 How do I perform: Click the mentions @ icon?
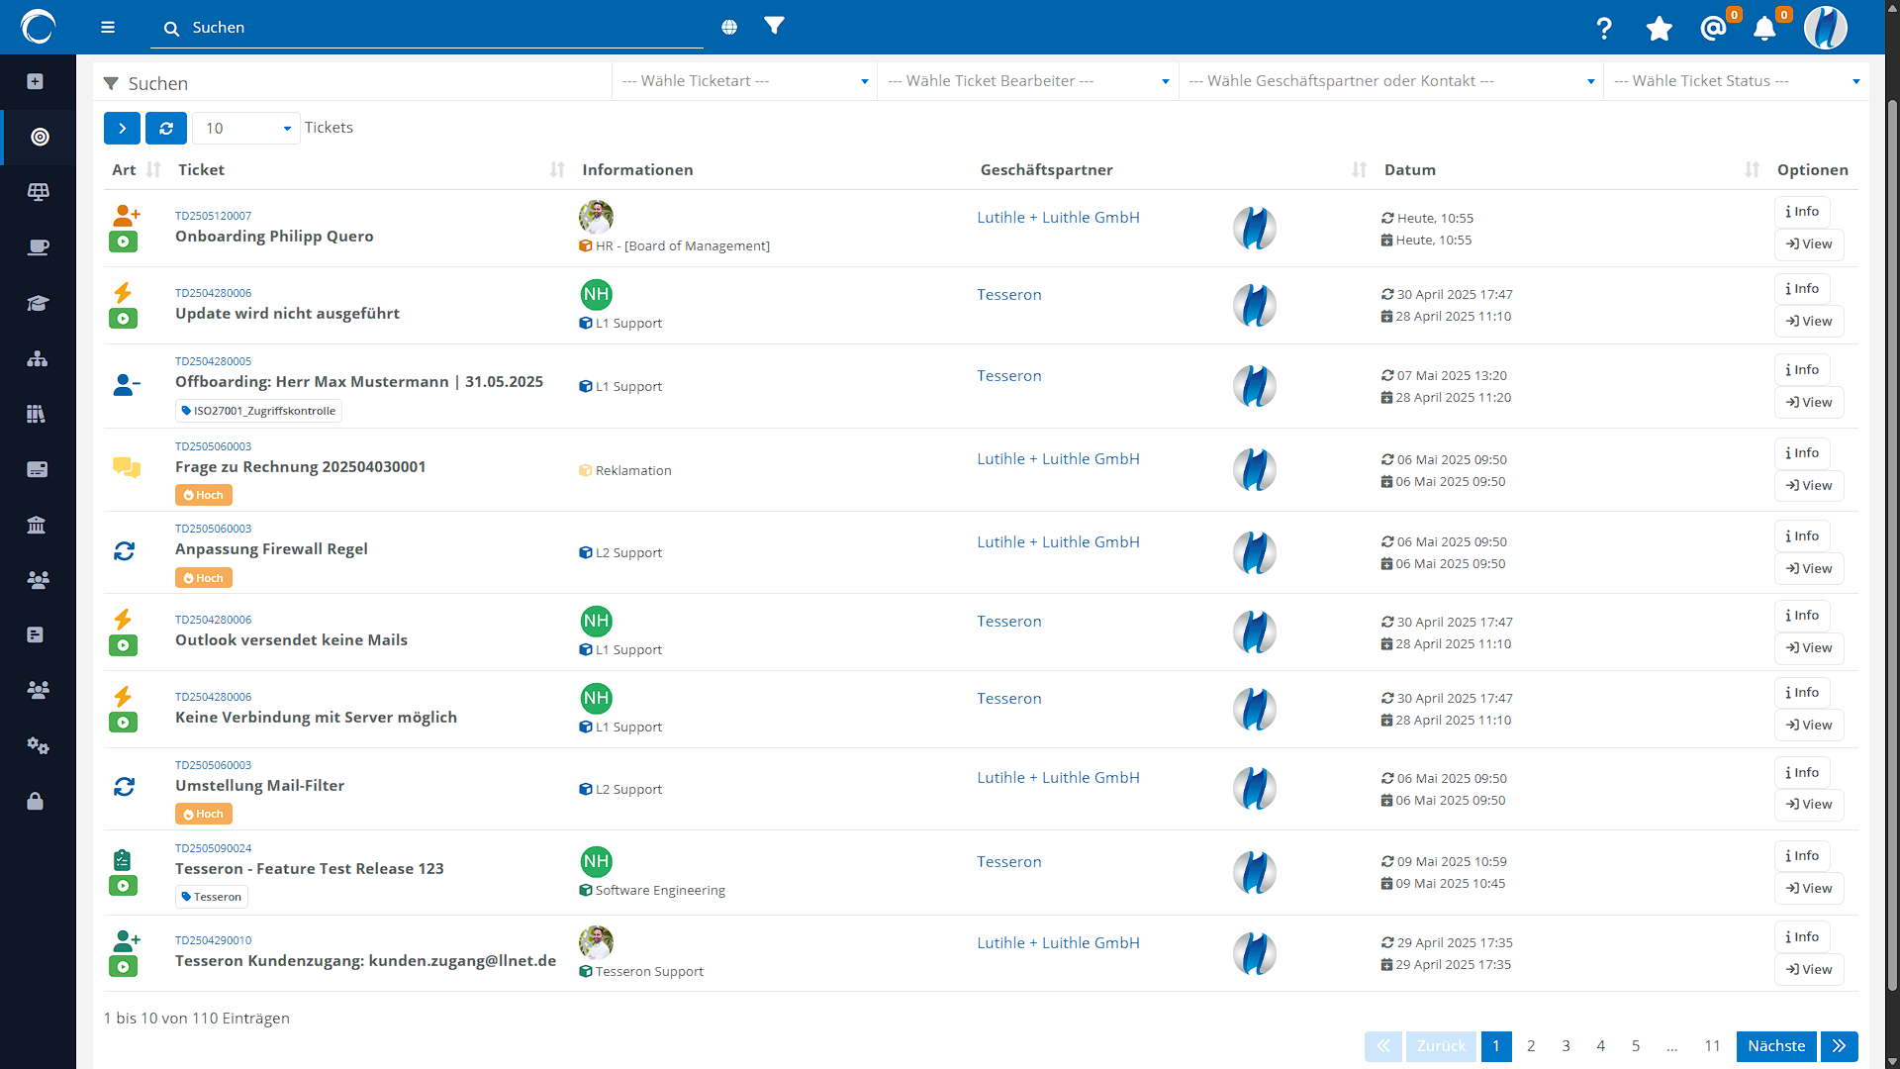(1713, 29)
